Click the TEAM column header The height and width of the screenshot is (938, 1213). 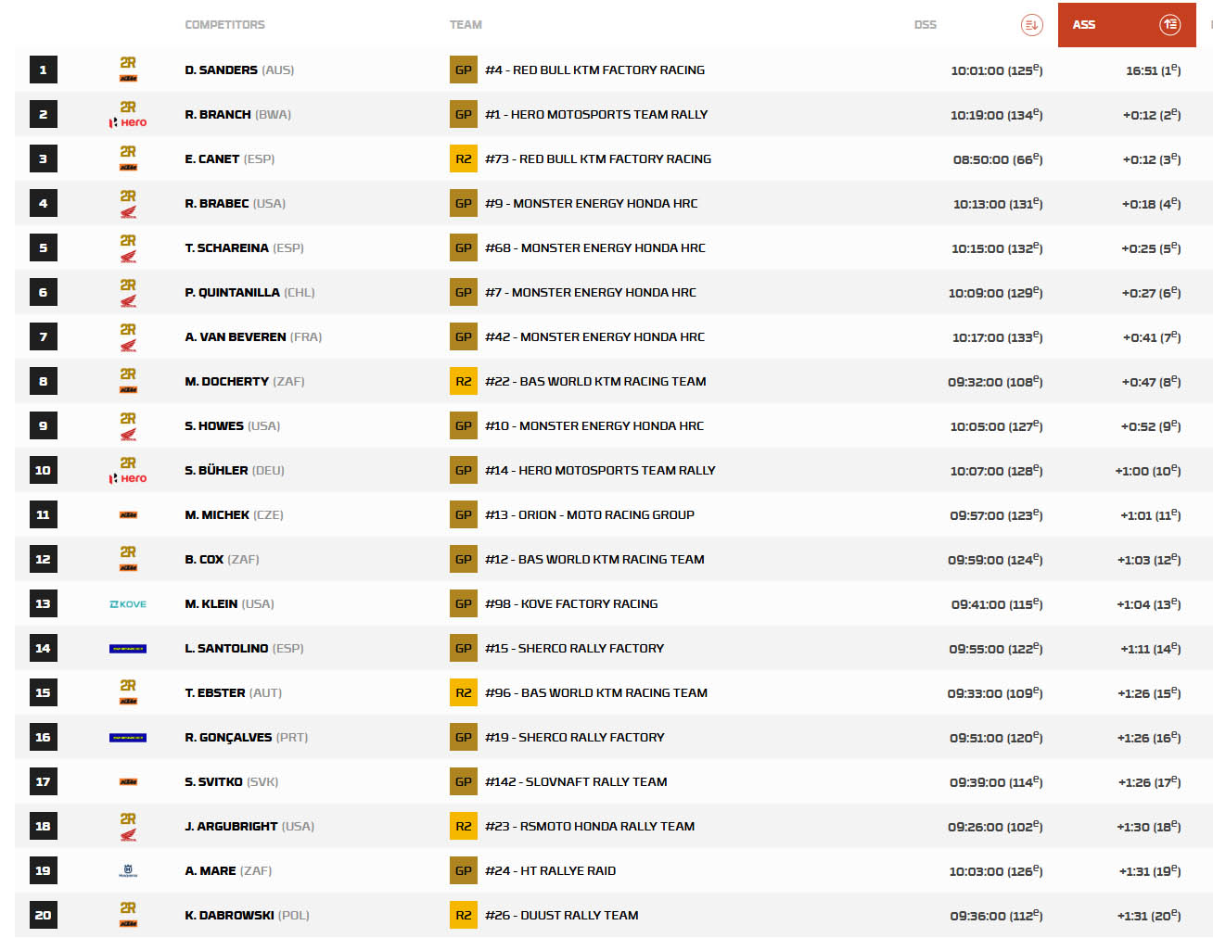pyautogui.click(x=466, y=25)
